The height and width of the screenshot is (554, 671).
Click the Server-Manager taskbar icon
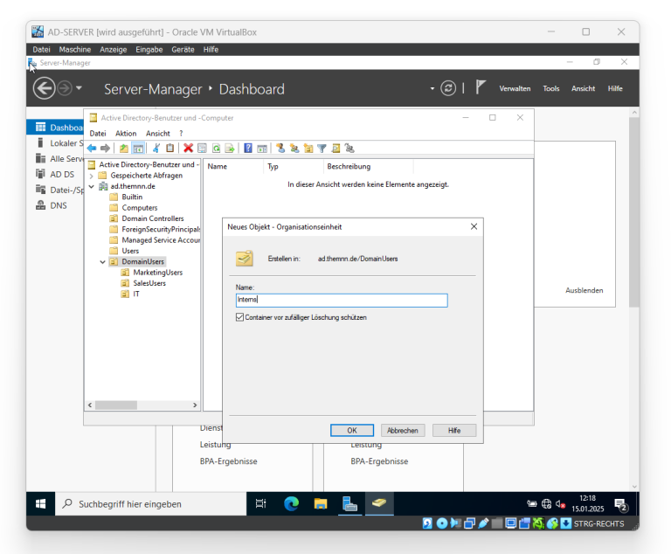349,504
